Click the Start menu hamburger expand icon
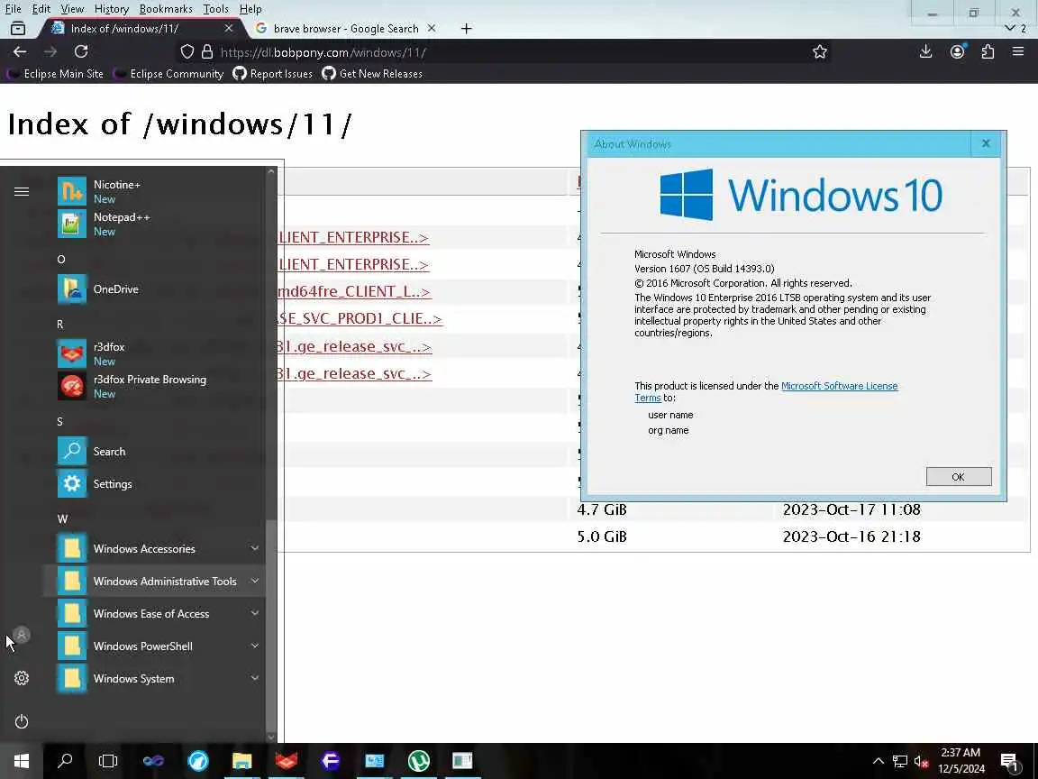This screenshot has height=779, width=1038. pos(22,191)
